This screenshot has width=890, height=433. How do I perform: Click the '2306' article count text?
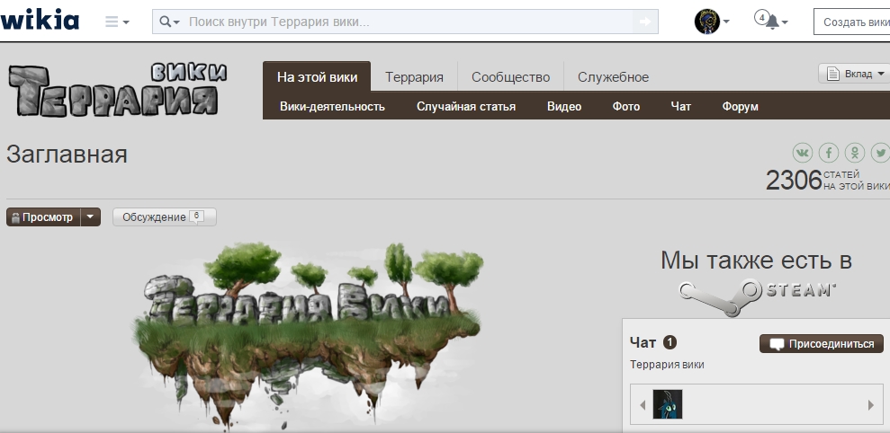point(794,181)
